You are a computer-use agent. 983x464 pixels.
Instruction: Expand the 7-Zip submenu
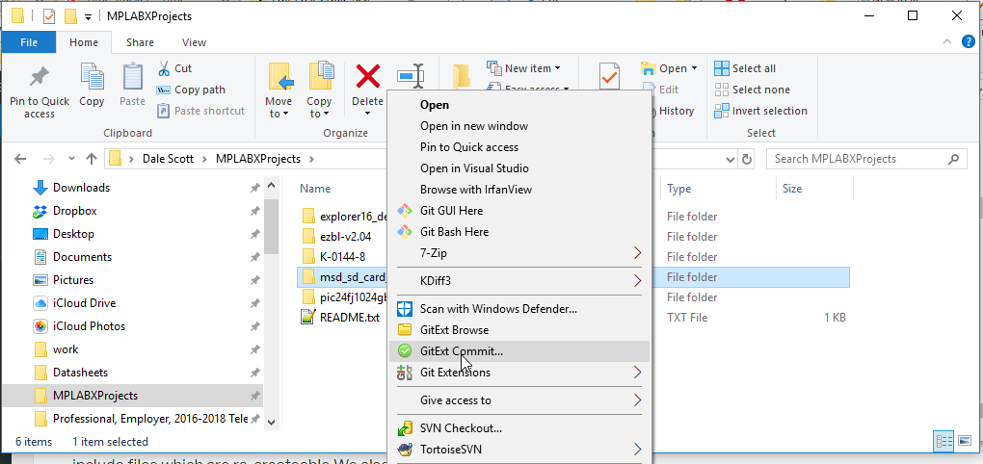point(519,253)
